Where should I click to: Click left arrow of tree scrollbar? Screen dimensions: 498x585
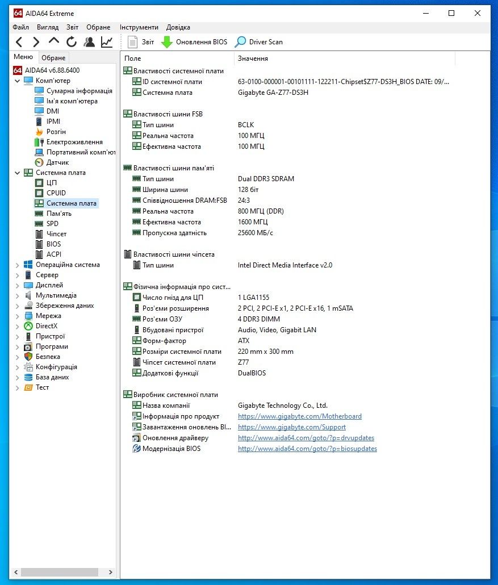[x=16, y=572]
